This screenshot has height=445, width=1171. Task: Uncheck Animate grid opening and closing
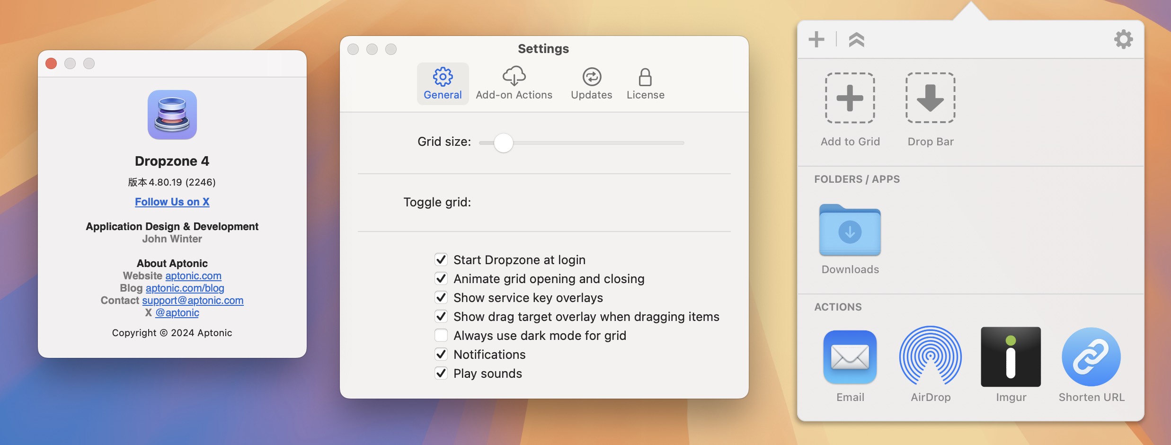coord(441,278)
